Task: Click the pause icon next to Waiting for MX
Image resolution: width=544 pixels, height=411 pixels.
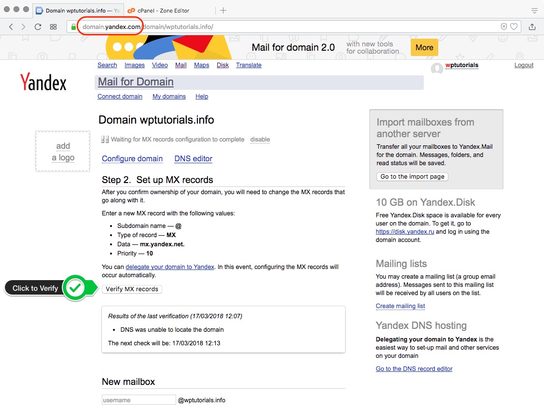Action: [x=105, y=140]
